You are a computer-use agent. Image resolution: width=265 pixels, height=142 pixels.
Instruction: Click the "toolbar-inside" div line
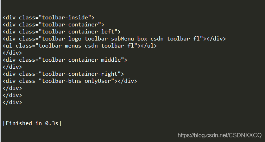(49, 17)
